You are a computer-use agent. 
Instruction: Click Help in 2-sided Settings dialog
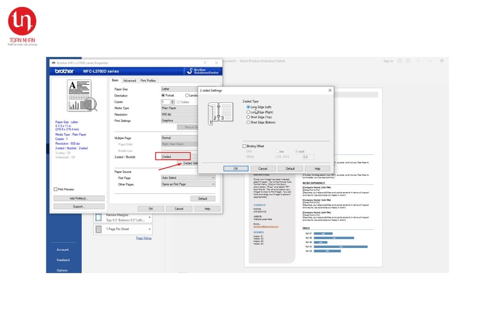[x=317, y=169]
